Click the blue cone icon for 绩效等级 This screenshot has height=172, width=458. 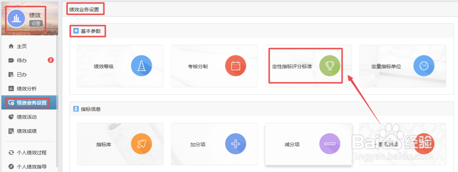click(142, 66)
